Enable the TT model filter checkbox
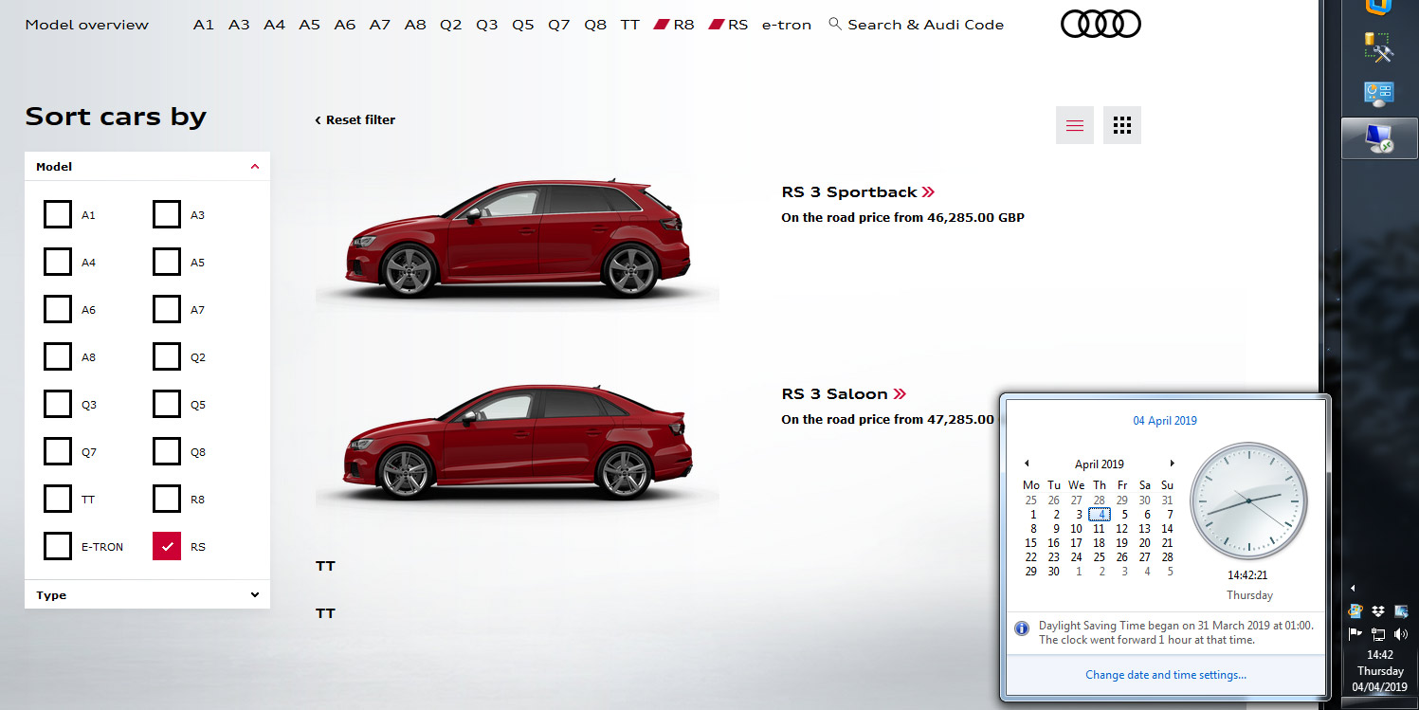 [58, 499]
